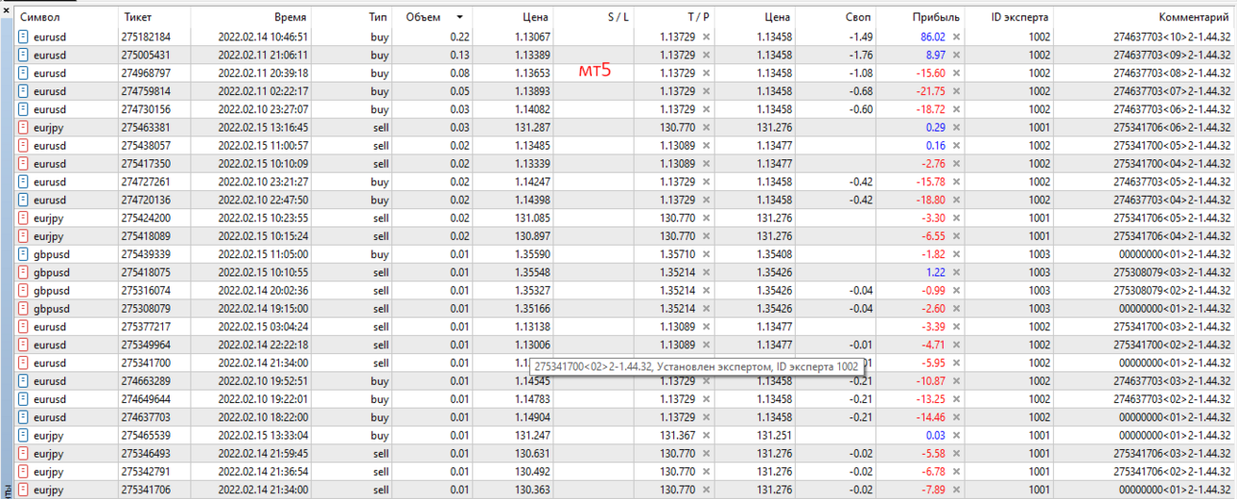Click open price 1.14904

(x=531, y=417)
